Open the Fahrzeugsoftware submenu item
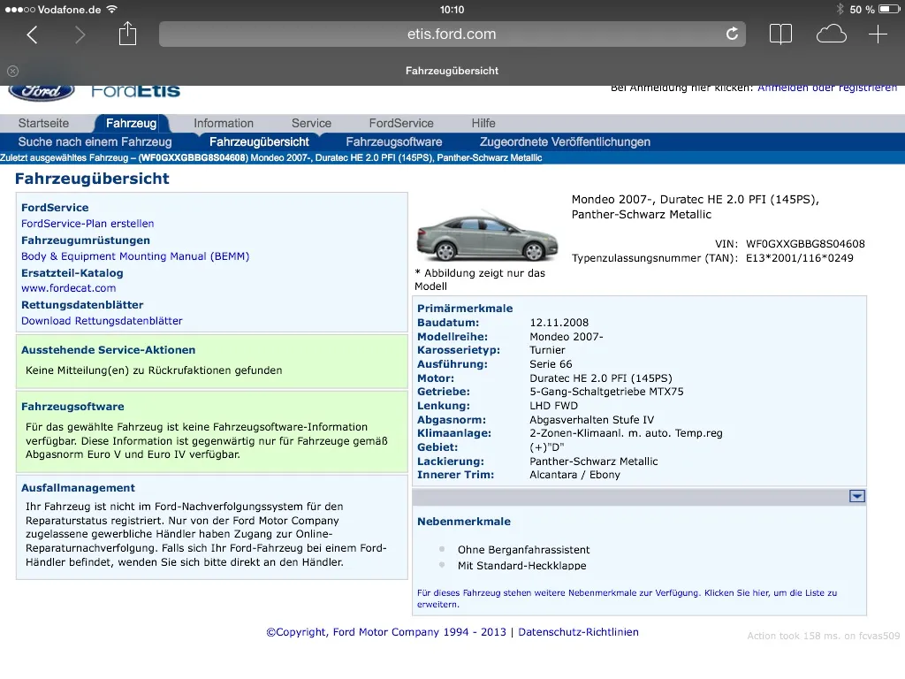Image resolution: width=905 pixels, height=679 pixels. coord(394,142)
